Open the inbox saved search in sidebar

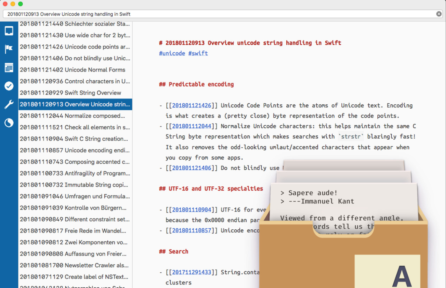point(9,31)
